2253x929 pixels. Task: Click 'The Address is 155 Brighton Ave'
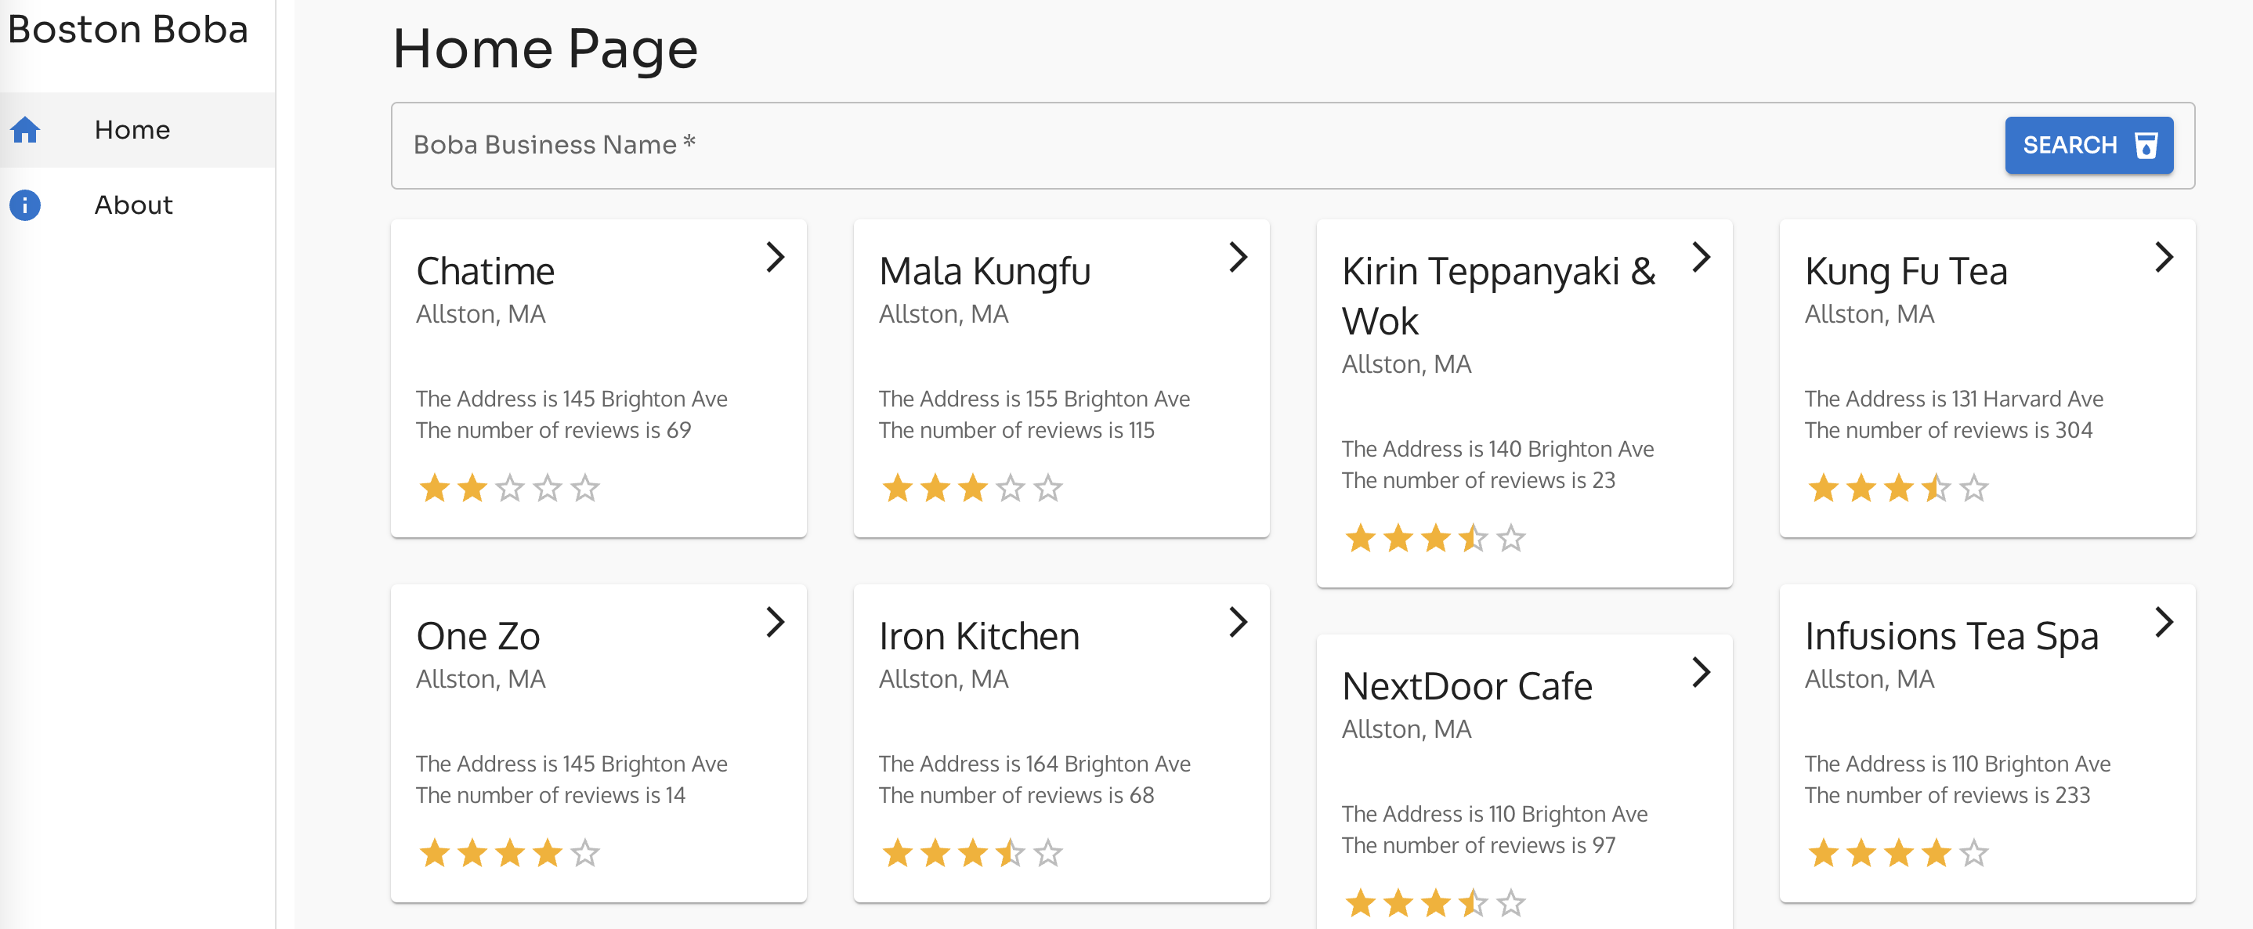[x=1035, y=399]
